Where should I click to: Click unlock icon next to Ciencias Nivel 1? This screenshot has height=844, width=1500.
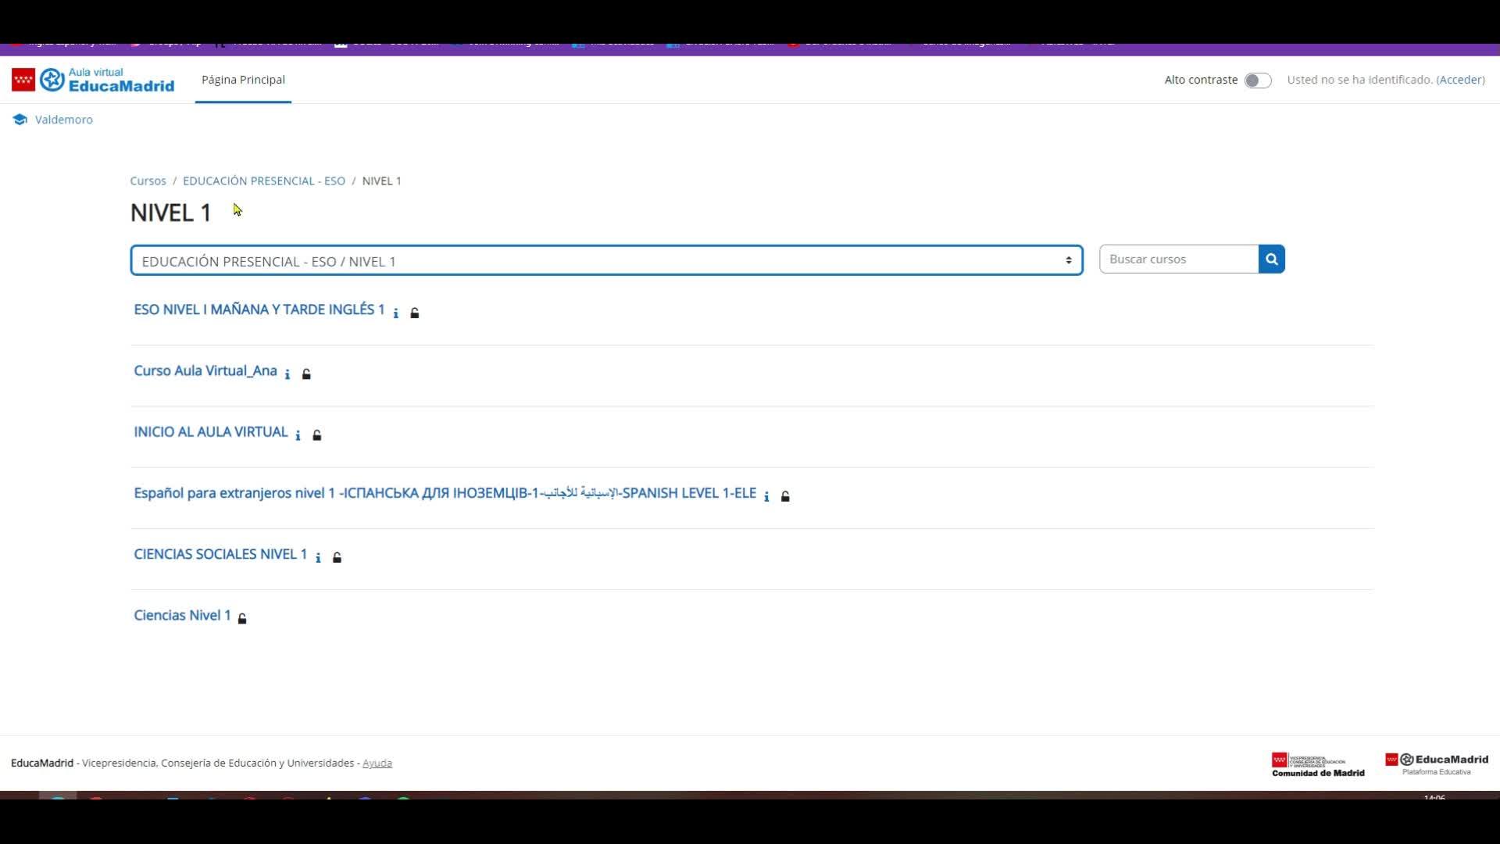(x=242, y=618)
